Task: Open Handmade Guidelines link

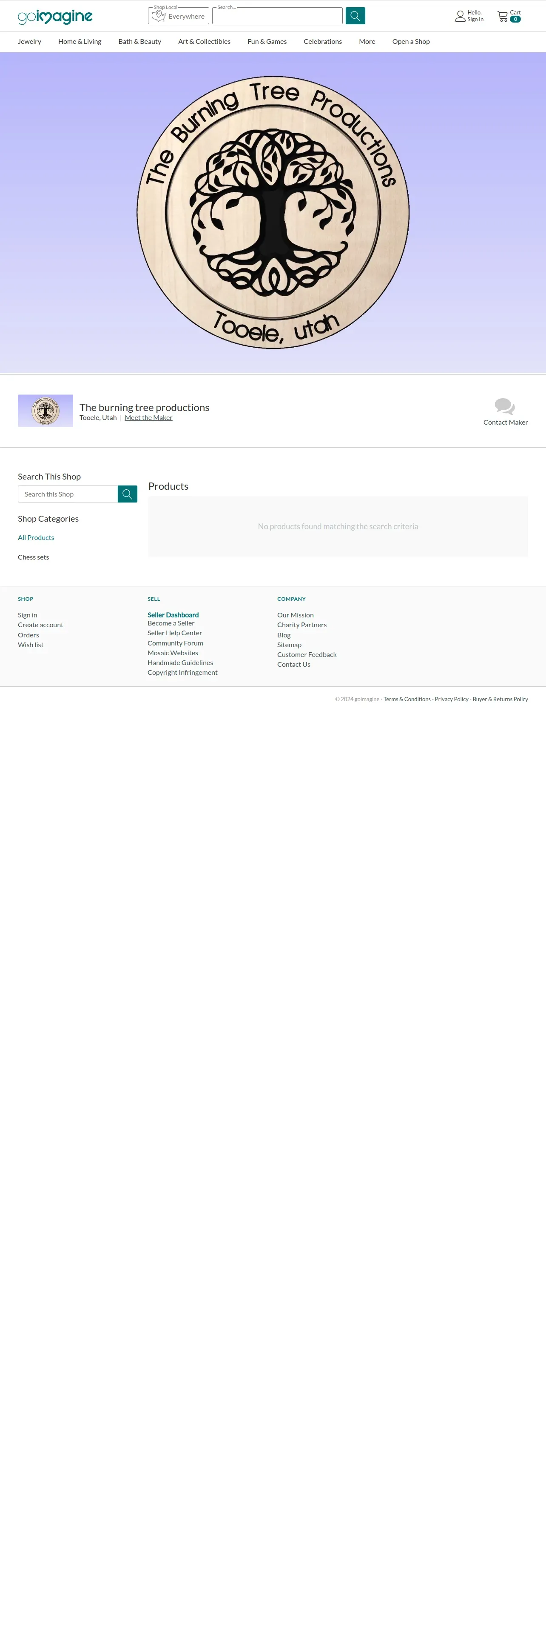Action: (181, 663)
